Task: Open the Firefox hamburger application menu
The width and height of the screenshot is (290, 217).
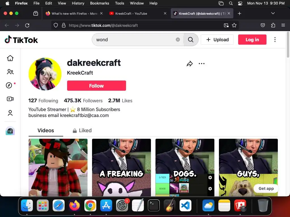Action: click(x=283, y=25)
